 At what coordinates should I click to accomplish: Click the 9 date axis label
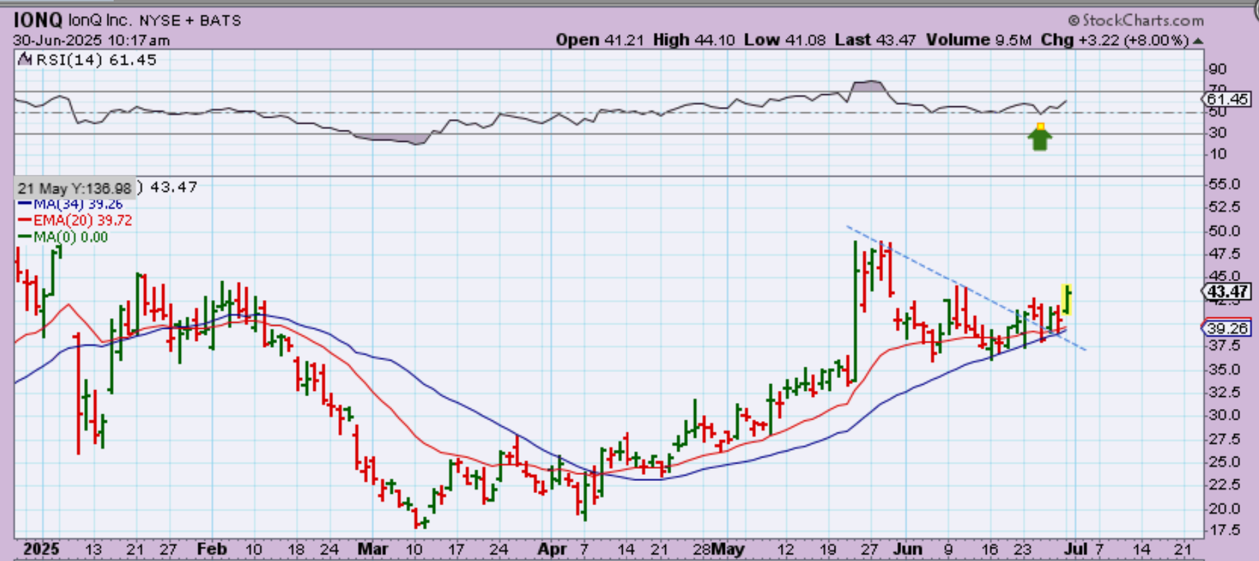click(948, 549)
